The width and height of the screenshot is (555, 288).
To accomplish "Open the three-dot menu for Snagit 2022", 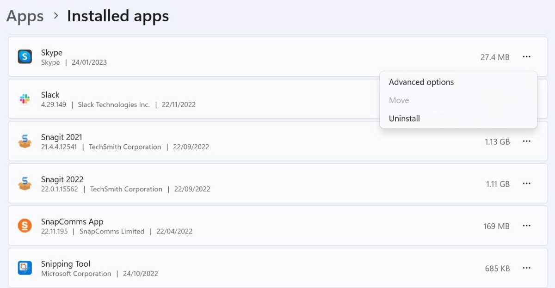I will pyautogui.click(x=526, y=184).
